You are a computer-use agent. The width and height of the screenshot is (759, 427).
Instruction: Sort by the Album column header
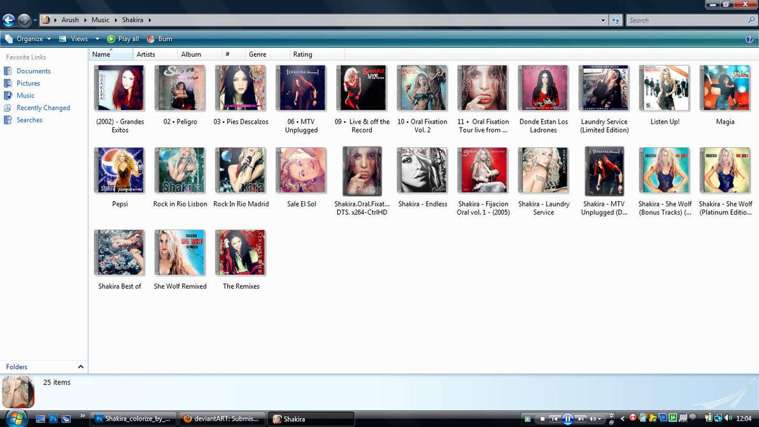coord(200,54)
